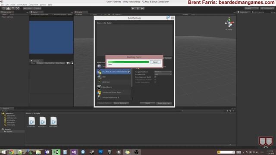
Task: Switch to the Inspector tab
Action: point(243,12)
